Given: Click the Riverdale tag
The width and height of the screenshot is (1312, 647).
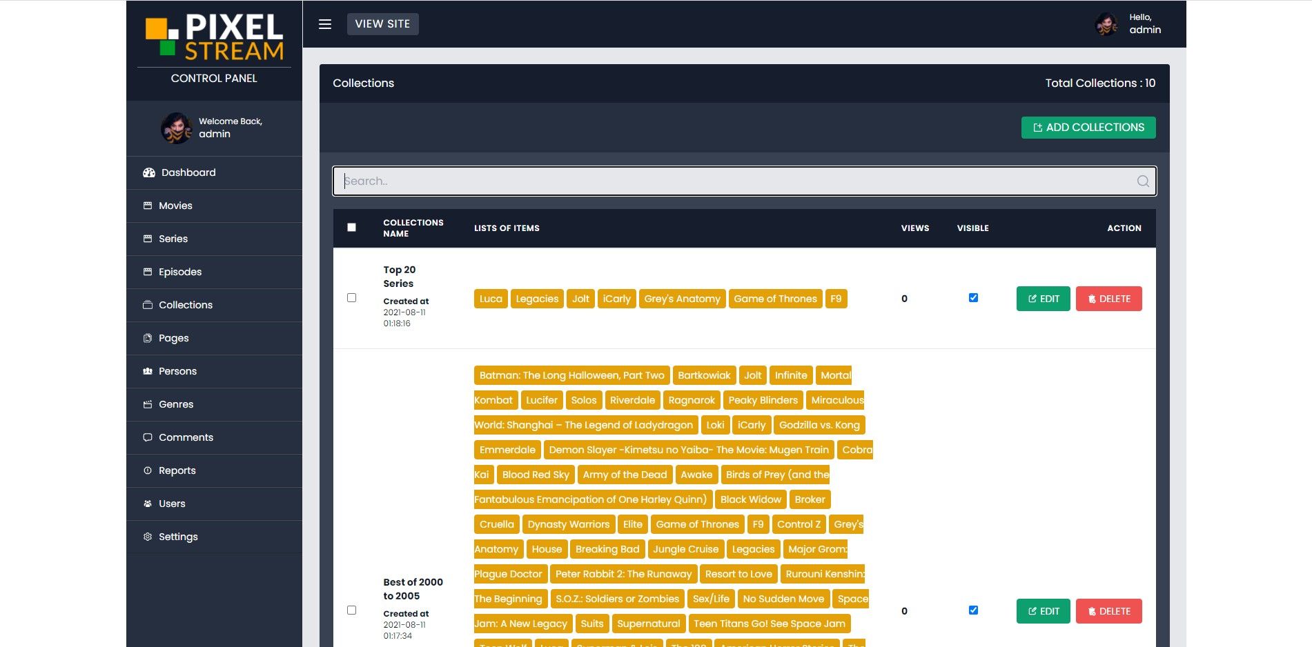Looking at the screenshot, I should [632, 400].
